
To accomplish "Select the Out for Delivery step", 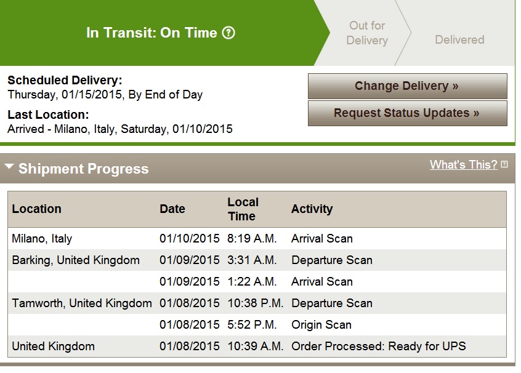I will [x=367, y=33].
